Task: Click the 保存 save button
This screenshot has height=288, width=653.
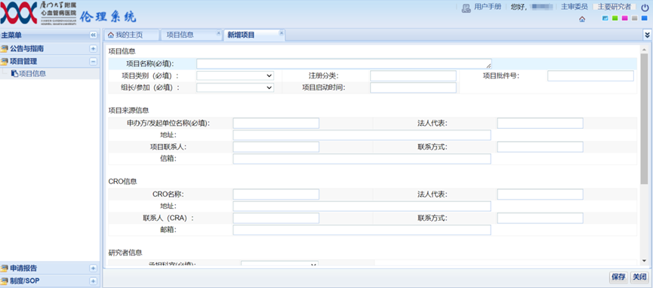Action: (618, 277)
